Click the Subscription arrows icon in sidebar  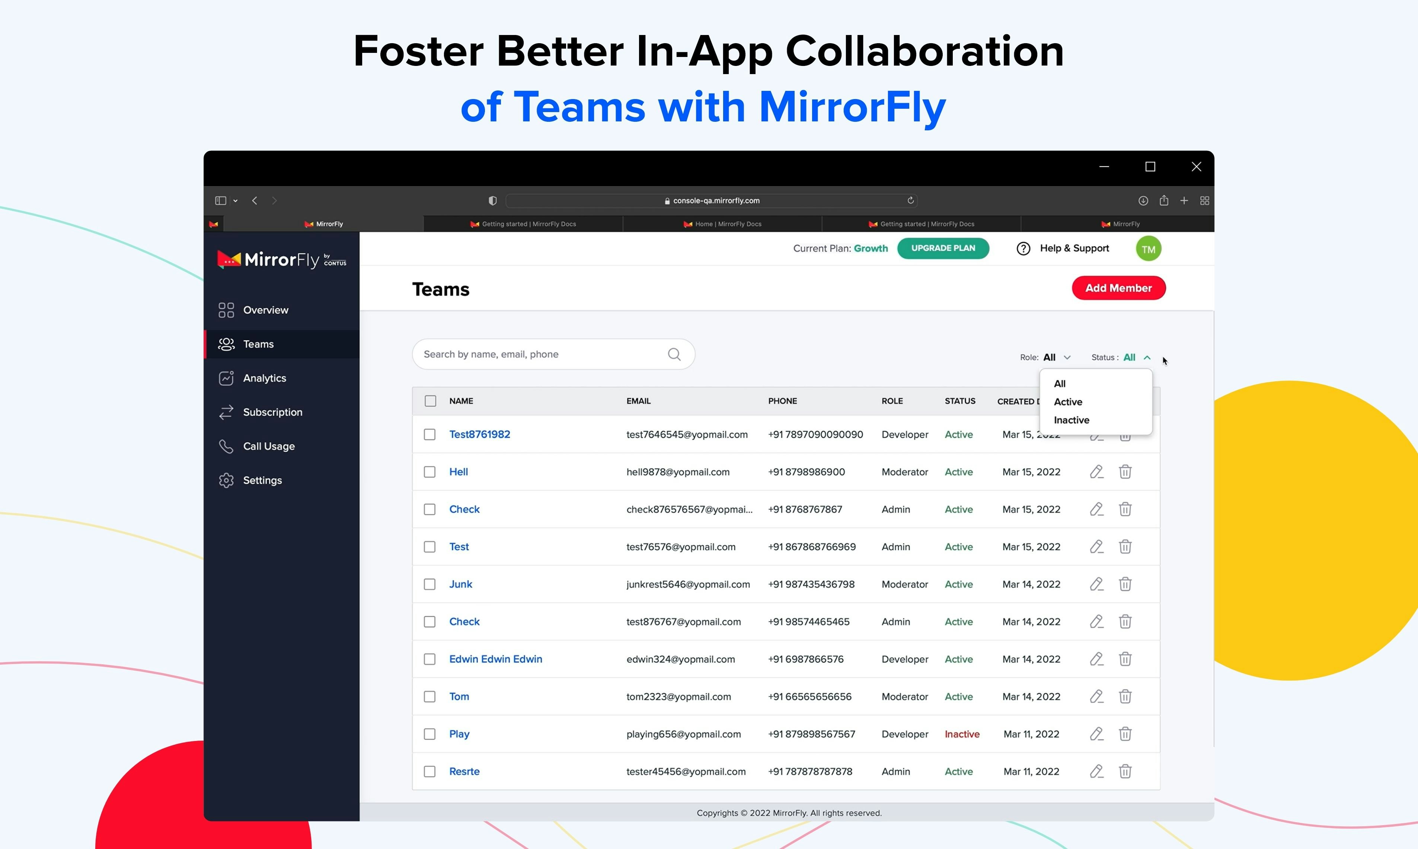(x=226, y=412)
